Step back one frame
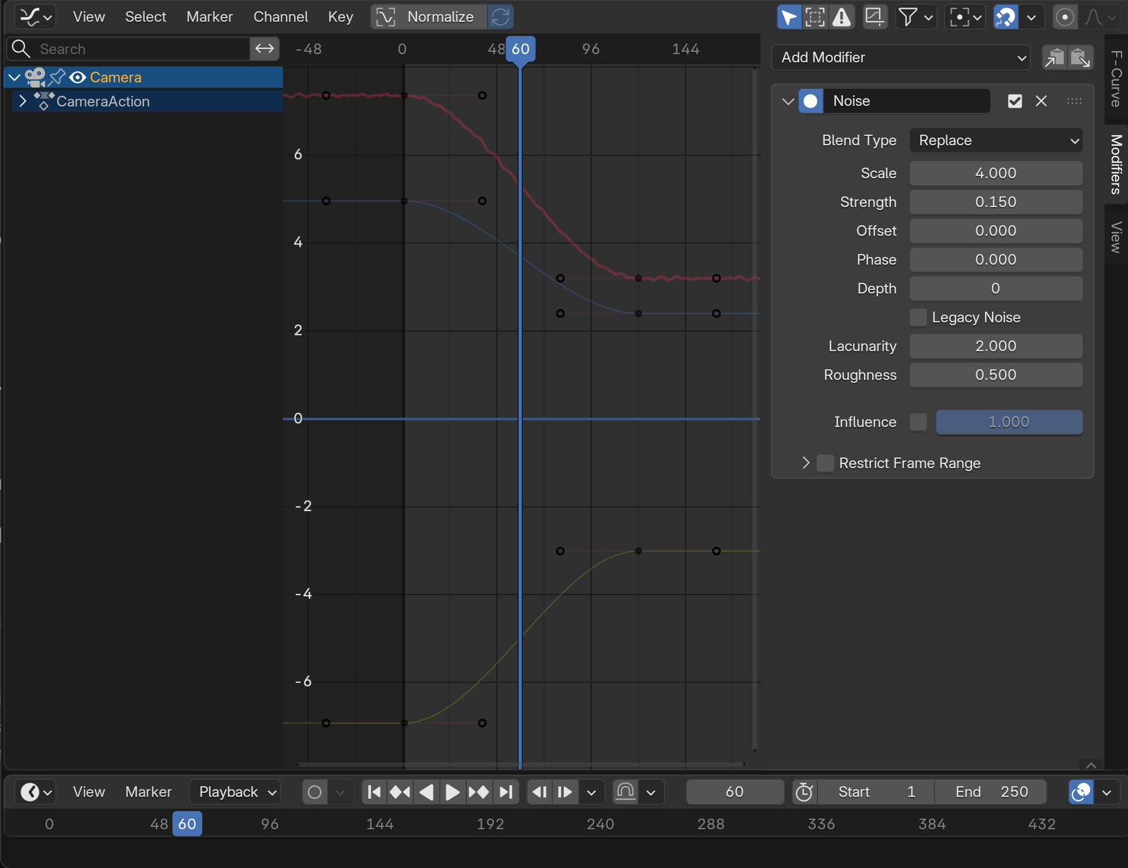This screenshot has width=1128, height=868. [539, 792]
